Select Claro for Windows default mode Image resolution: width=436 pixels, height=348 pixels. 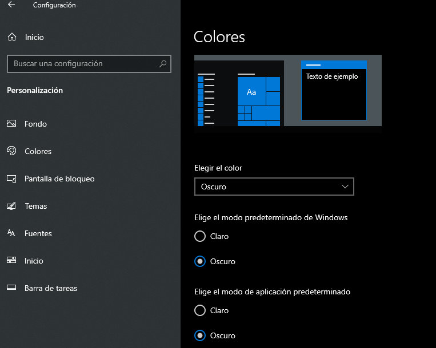[x=200, y=236]
